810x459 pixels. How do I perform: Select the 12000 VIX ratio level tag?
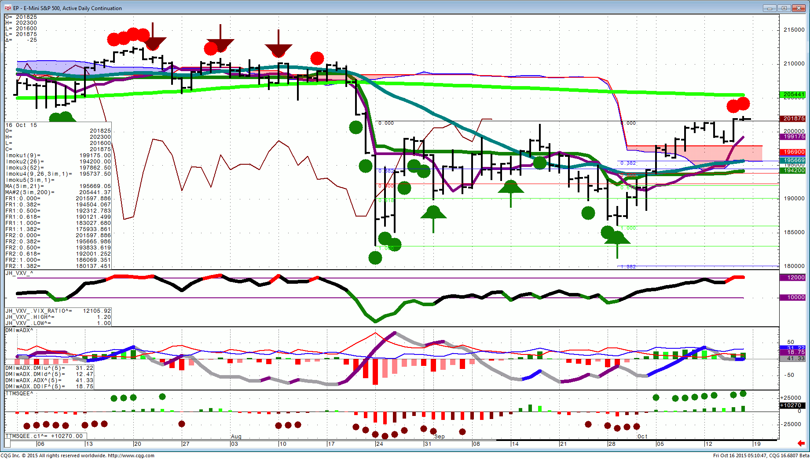(x=792, y=278)
